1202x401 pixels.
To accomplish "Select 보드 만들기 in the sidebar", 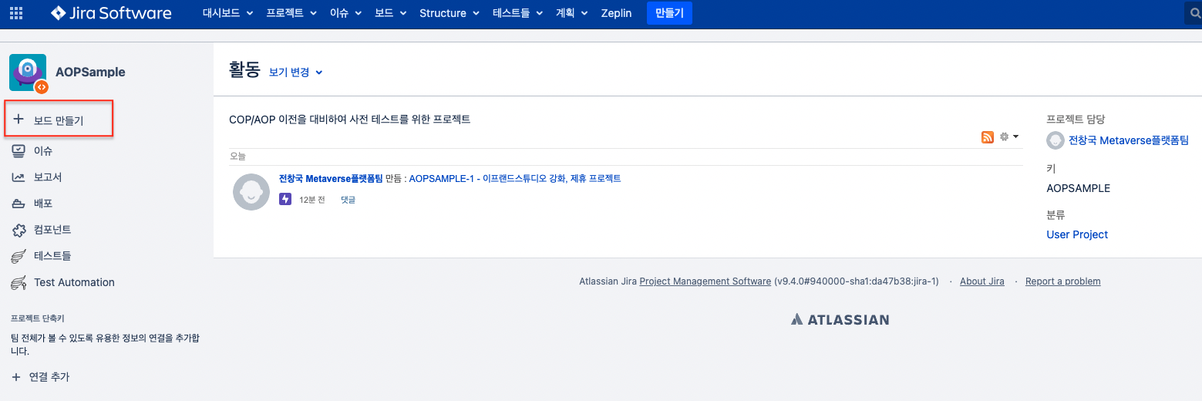I will pyautogui.click(x=59, y=120).
